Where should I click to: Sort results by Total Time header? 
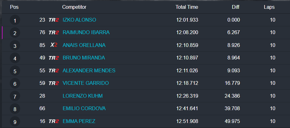[x=187, y=7]
